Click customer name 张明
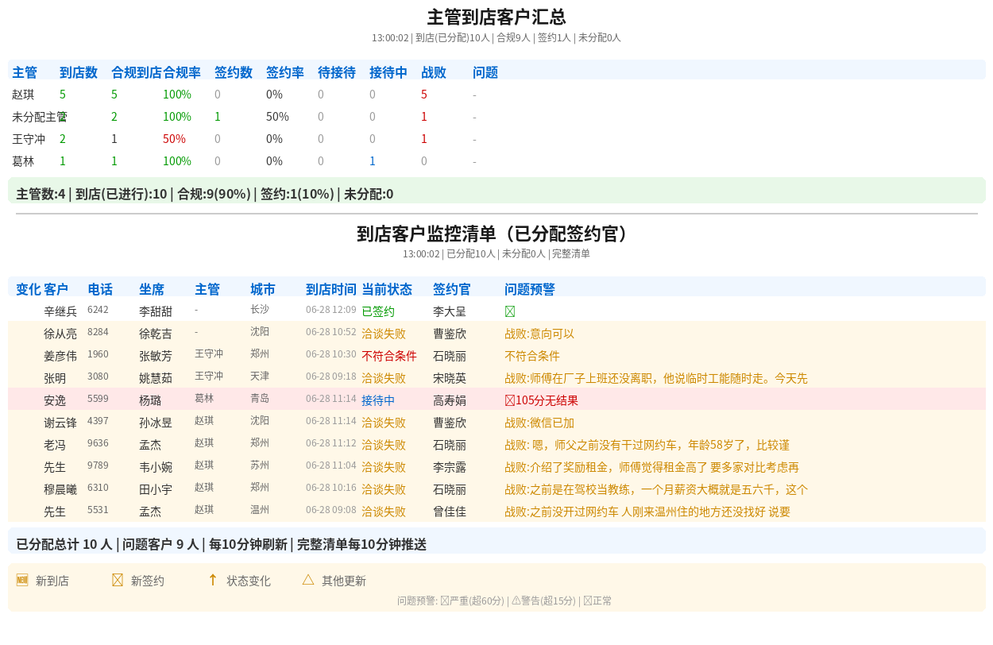This screenshot has width=993, height=645. pyautogui.click(x=55, y=378)
